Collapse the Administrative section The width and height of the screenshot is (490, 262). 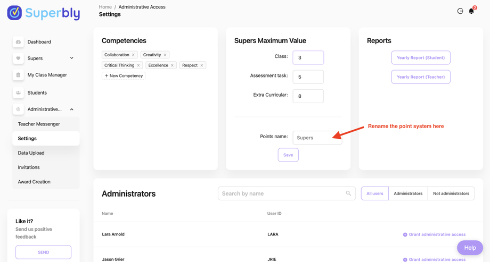tap(72, 109)
